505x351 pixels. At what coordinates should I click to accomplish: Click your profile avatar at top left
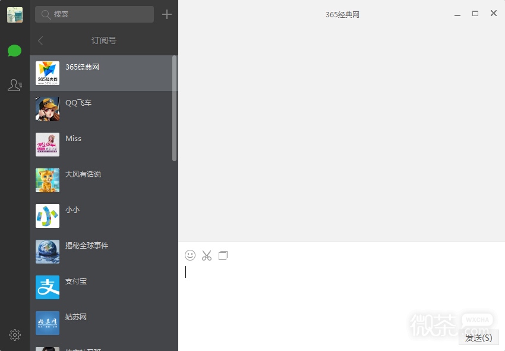pos(14,14)
